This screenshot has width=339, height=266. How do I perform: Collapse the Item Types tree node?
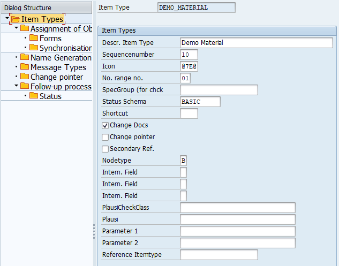(6, 19)
